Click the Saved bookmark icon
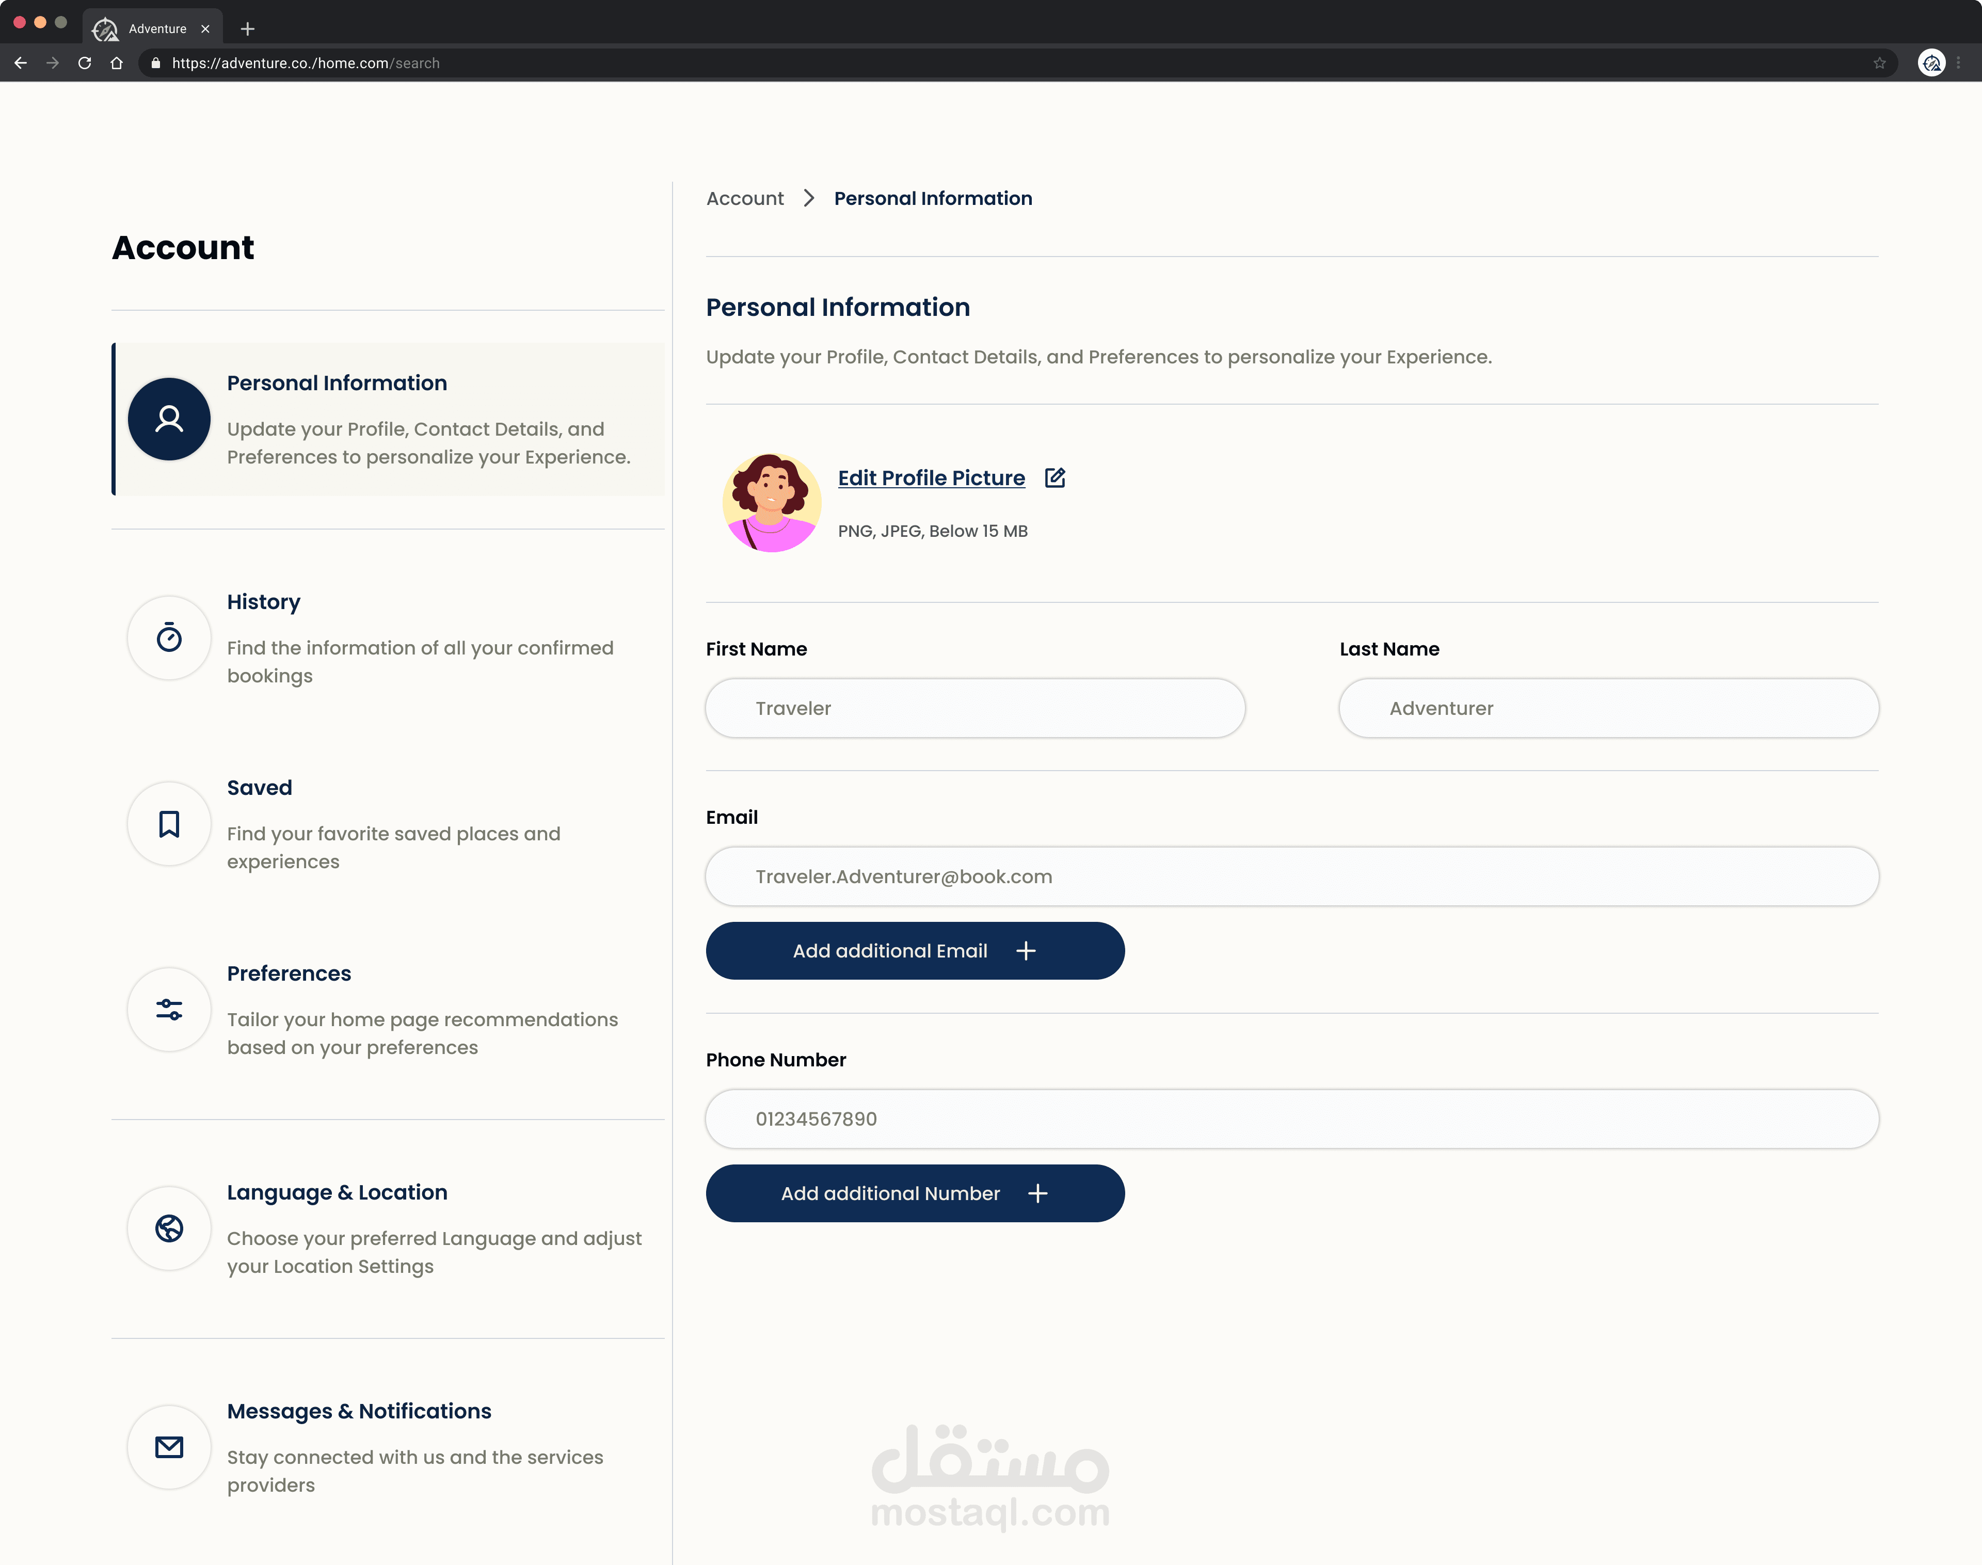The width and height of the screenshot is (1982, 1565). (169, 824)
